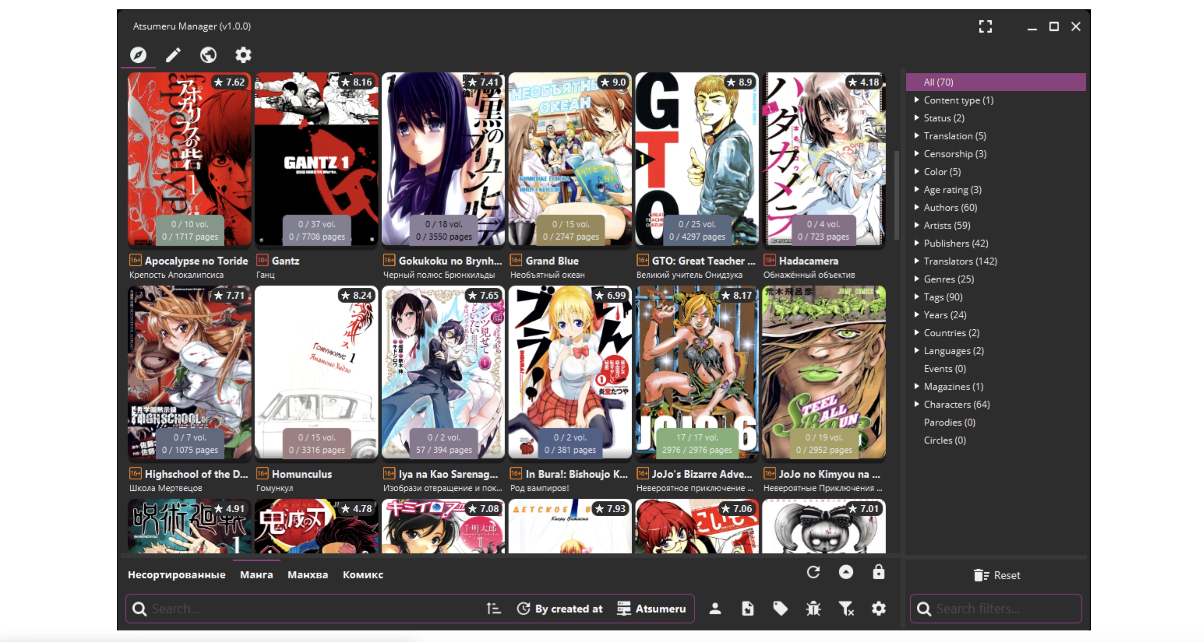Open the Grand Blue cover thumbnail
1204x642 pixels.
coord(570,159)
